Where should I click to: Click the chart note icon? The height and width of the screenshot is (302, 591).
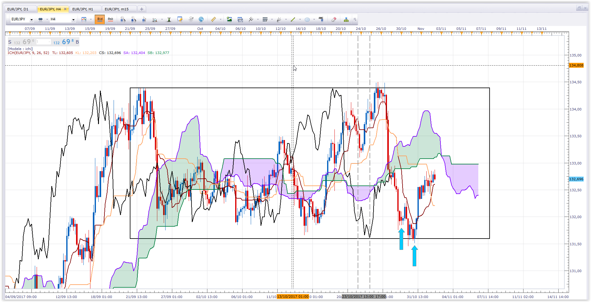(x=180, y=20)
